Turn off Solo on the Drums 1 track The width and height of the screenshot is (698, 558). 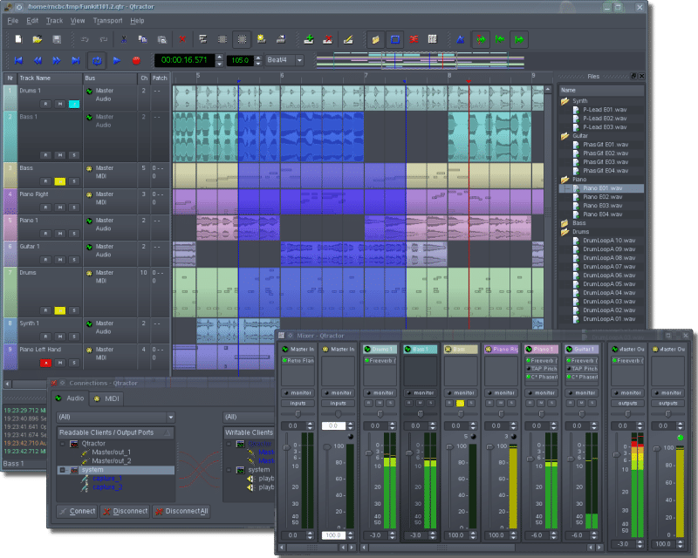click(74, 104)
